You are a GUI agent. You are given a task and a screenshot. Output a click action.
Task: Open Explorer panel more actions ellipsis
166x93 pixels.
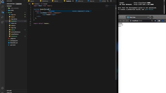(x=24, y=1)
